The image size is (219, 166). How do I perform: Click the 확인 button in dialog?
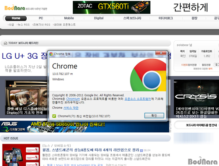tap(154, 116)
